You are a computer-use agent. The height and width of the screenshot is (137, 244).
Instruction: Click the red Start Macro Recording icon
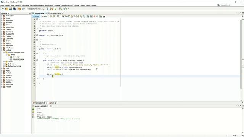pyautogui.click(x=95, y=16)
